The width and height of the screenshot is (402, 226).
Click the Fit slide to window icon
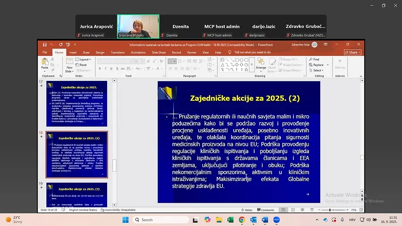[361, 210]
